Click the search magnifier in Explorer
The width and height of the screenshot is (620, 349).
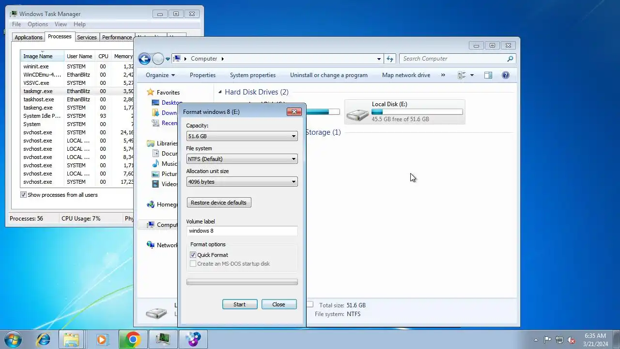click(x=510, y=59)
